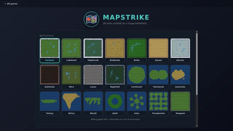Select the Badlands desert map
233x131 pixels.
click(x=115, y=51)
